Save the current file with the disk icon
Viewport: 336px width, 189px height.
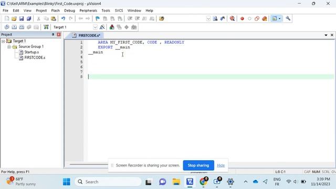pyautogui.click(x=22, y=19)
